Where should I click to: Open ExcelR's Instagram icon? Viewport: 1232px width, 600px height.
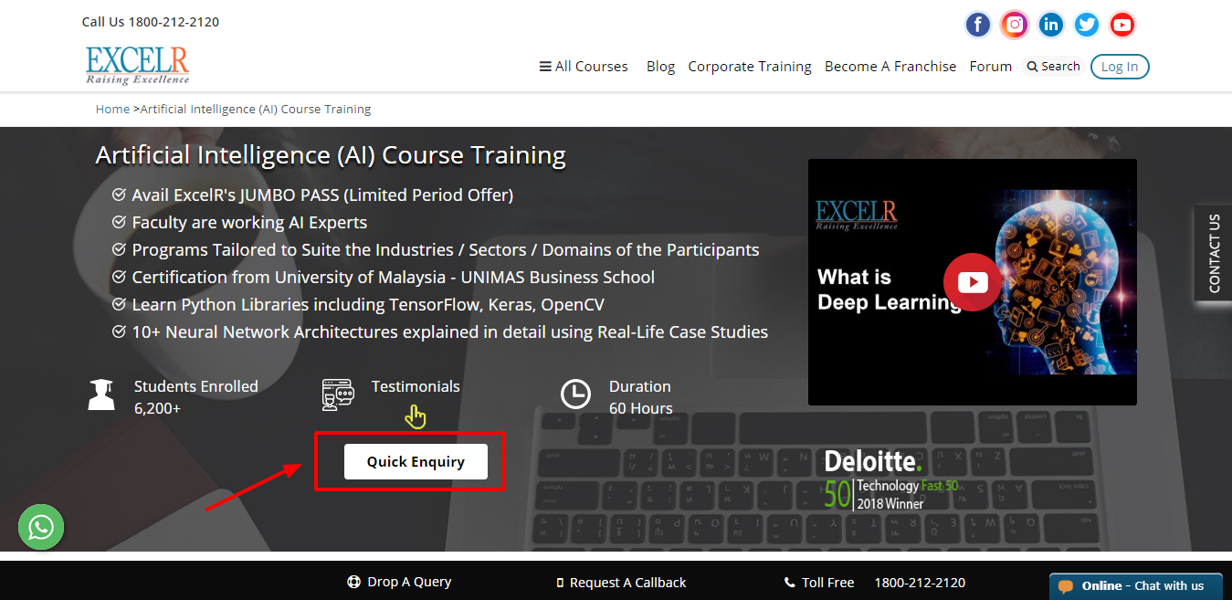tap(1014, 25)
